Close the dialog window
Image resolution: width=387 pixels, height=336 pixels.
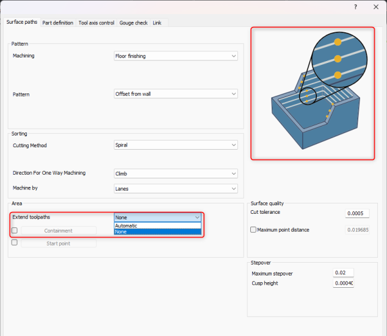pos(375,7)
